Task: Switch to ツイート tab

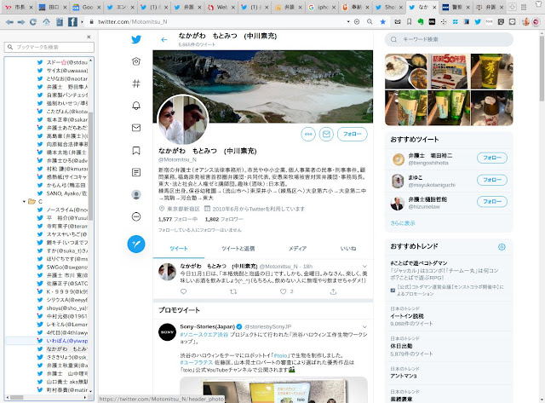Action: point(179,249)
